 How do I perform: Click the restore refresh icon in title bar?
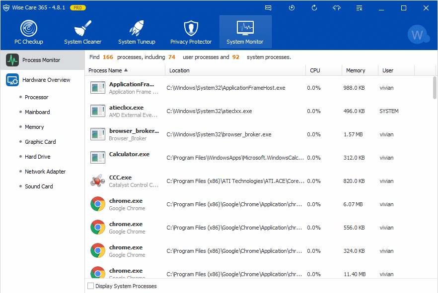pyautogui.click(x=314, y=8)
